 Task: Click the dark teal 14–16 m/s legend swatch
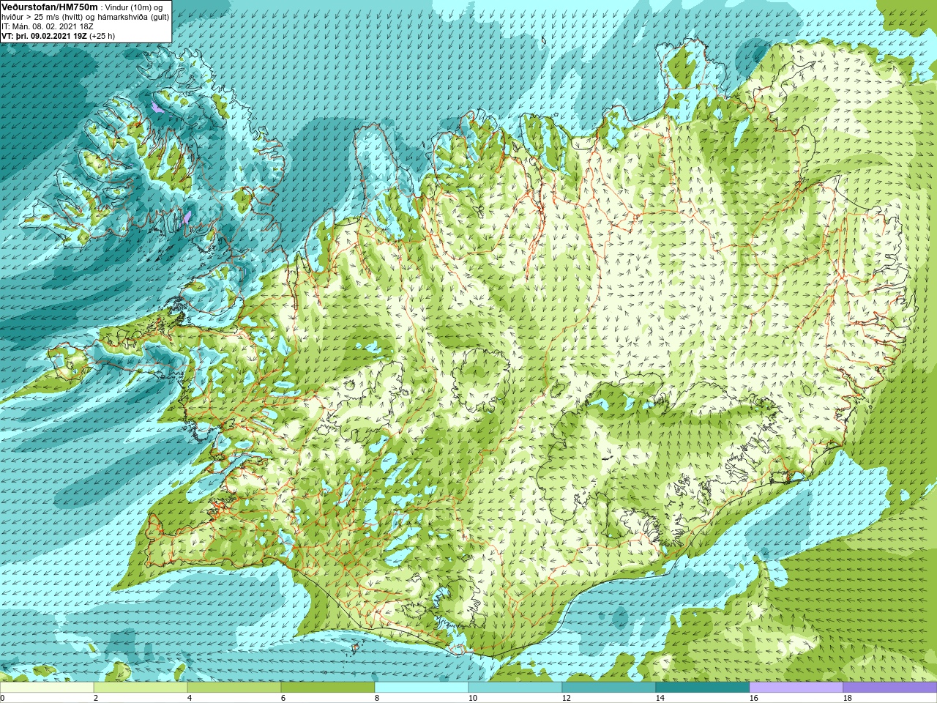[703, 688]
